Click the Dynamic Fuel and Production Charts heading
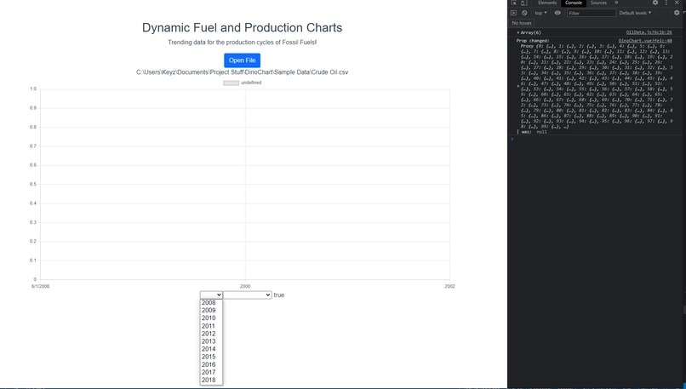 tap(242, 27)
